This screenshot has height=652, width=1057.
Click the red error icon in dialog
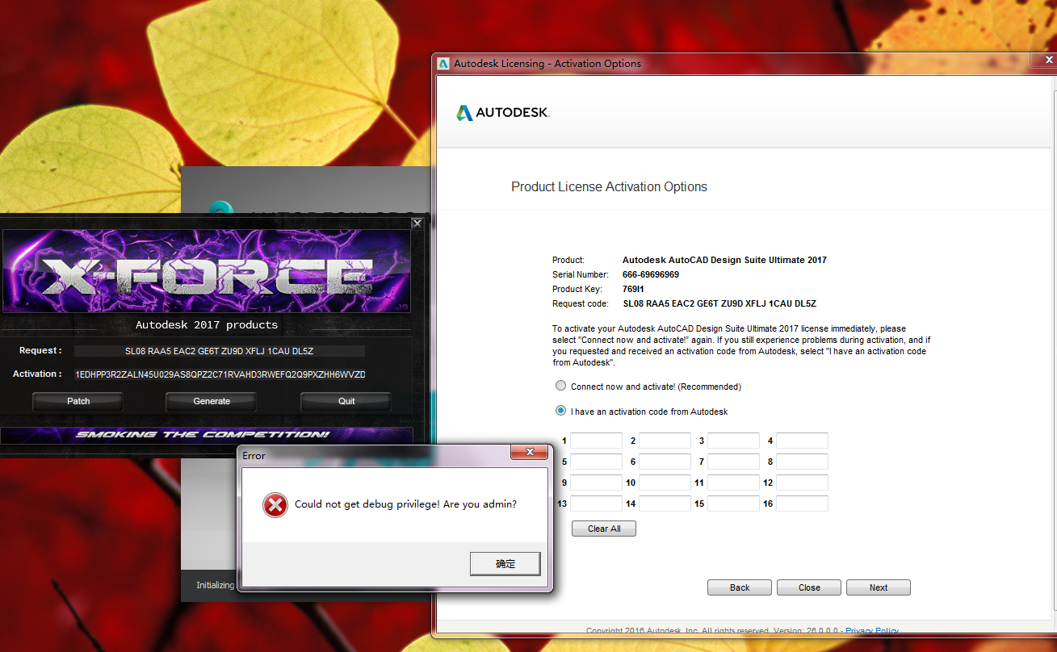coord(275,505)
